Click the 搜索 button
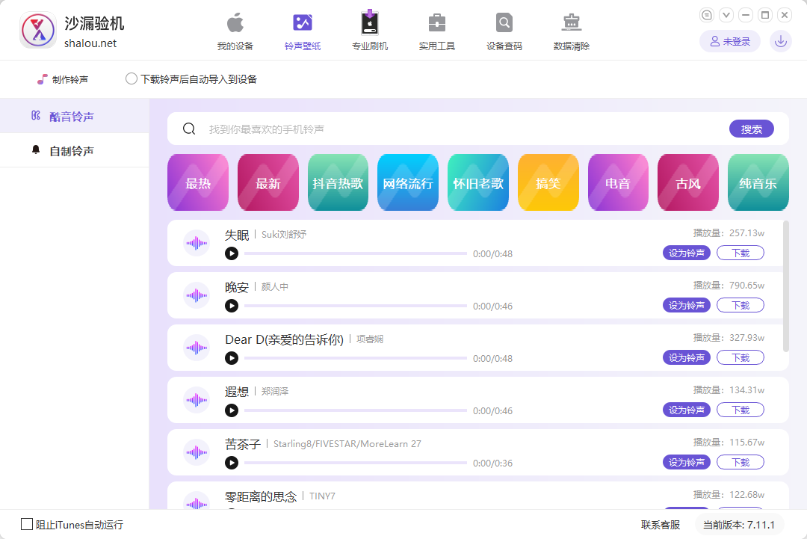 (x=752, y=129)
